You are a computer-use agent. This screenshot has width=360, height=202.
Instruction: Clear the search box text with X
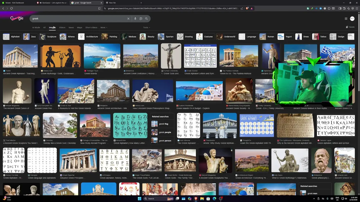[x=128, y=19]
